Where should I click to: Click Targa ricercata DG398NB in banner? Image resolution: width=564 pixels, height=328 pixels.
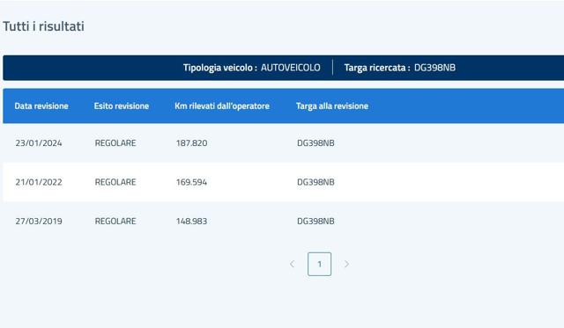(399, 68)
